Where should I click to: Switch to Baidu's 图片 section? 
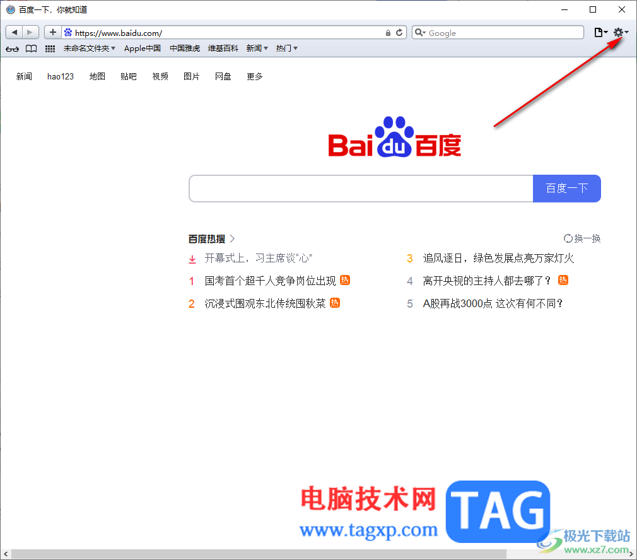(191, 76)
